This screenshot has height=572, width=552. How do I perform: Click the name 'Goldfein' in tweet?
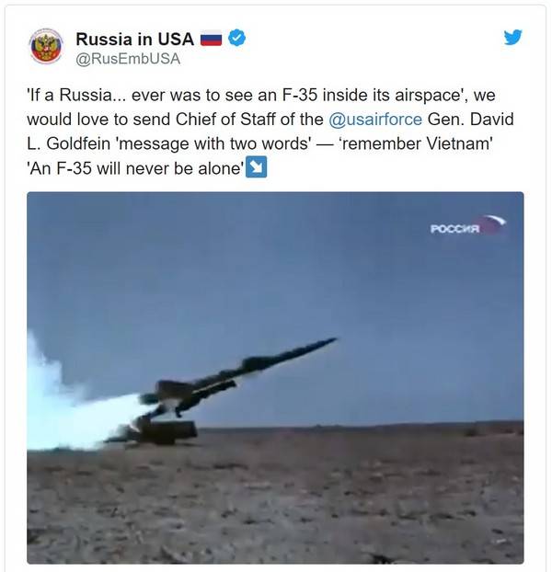pos(78,143)
